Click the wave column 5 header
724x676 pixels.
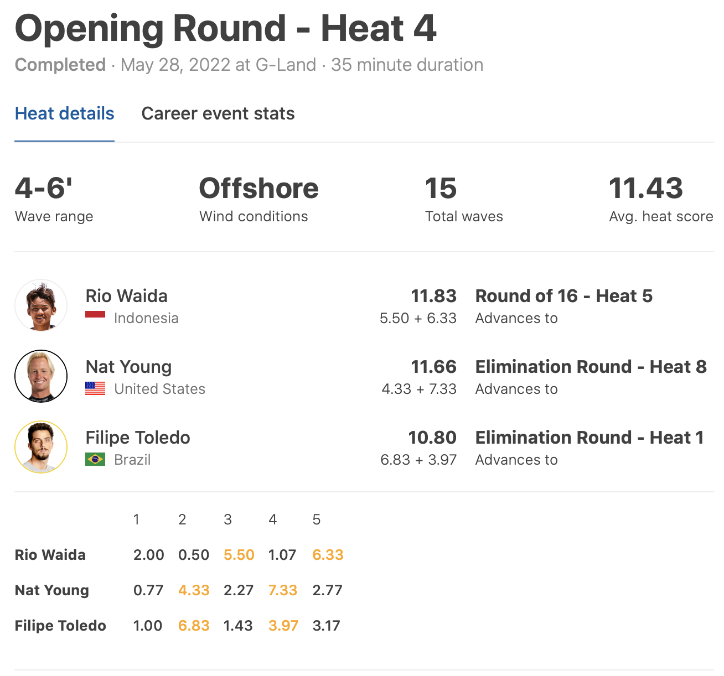pyautogui.click(x=317, y=519)
